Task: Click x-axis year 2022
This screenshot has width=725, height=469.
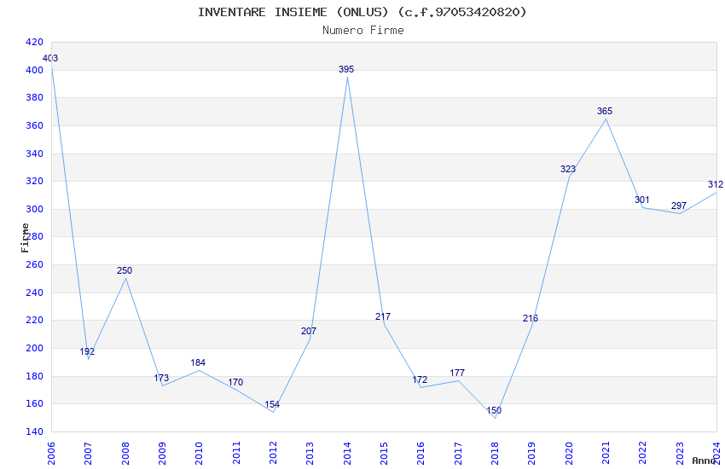Action: pyautogui.click(x=643, y=453)
